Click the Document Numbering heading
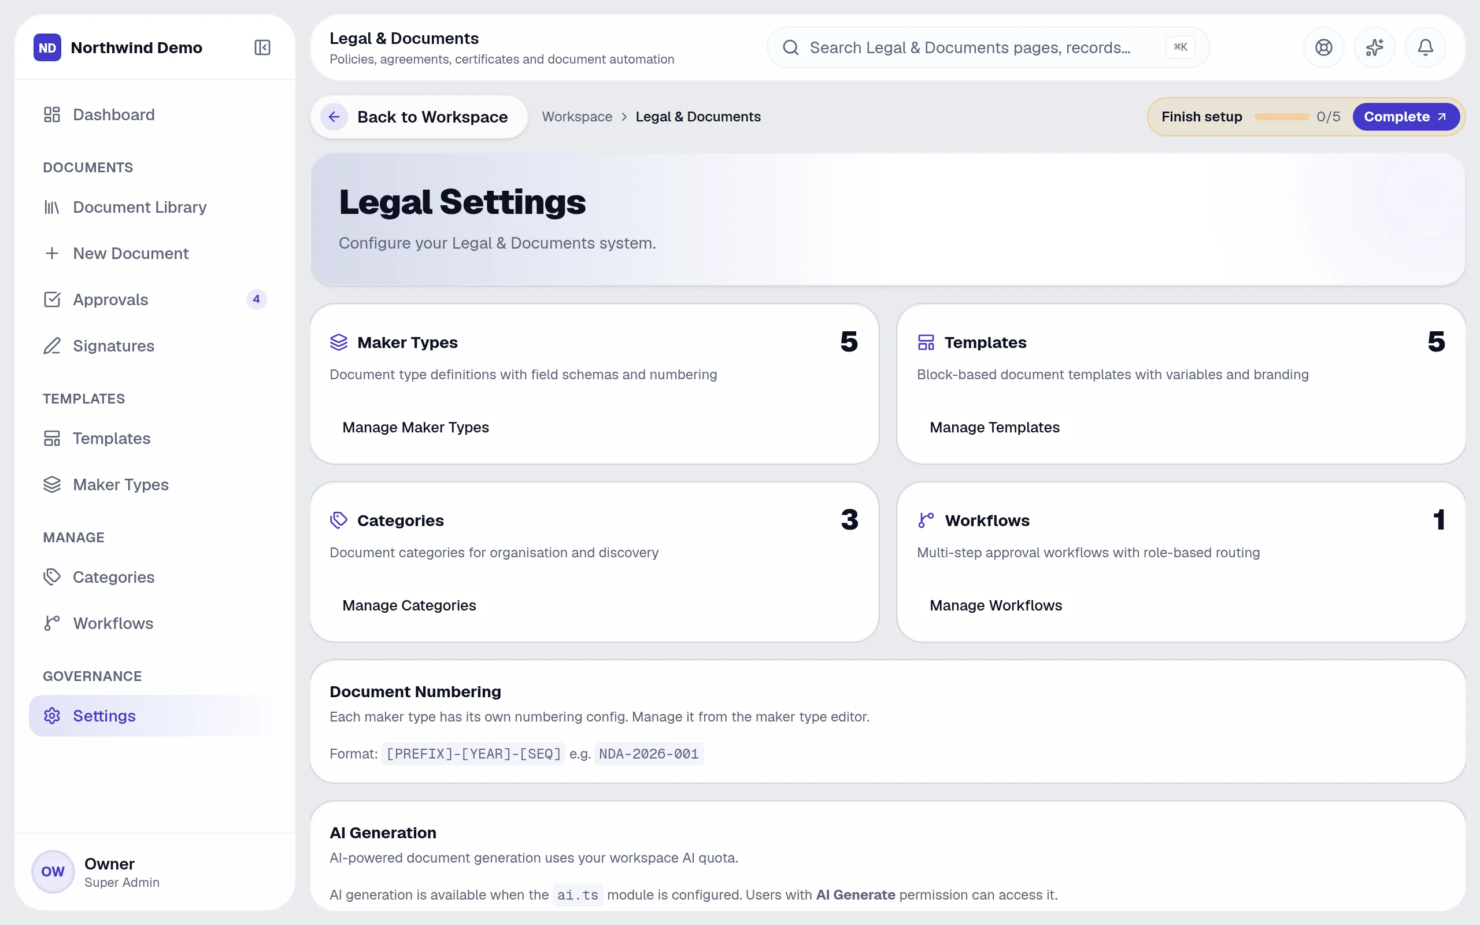 coord(415,691)
